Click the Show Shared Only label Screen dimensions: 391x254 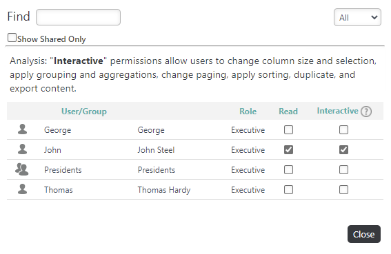point(52,39)
